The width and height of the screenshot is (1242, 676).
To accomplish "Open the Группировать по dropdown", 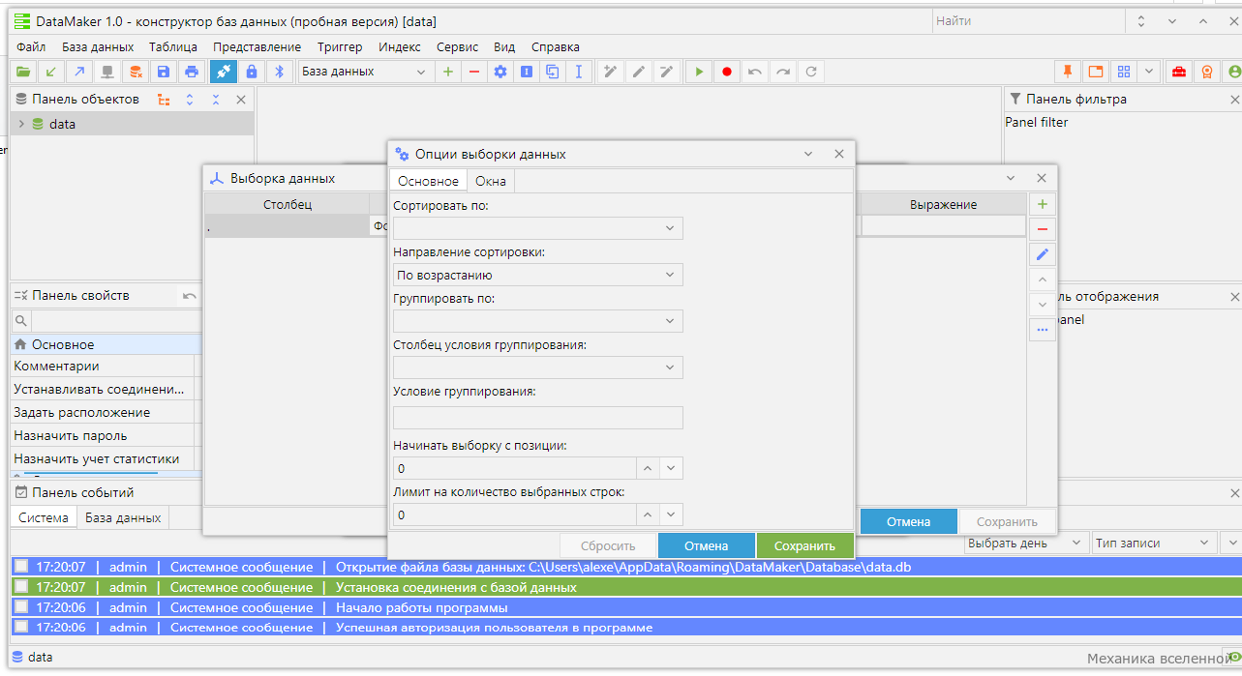I will pyautogui.click(x=538, y=321).
